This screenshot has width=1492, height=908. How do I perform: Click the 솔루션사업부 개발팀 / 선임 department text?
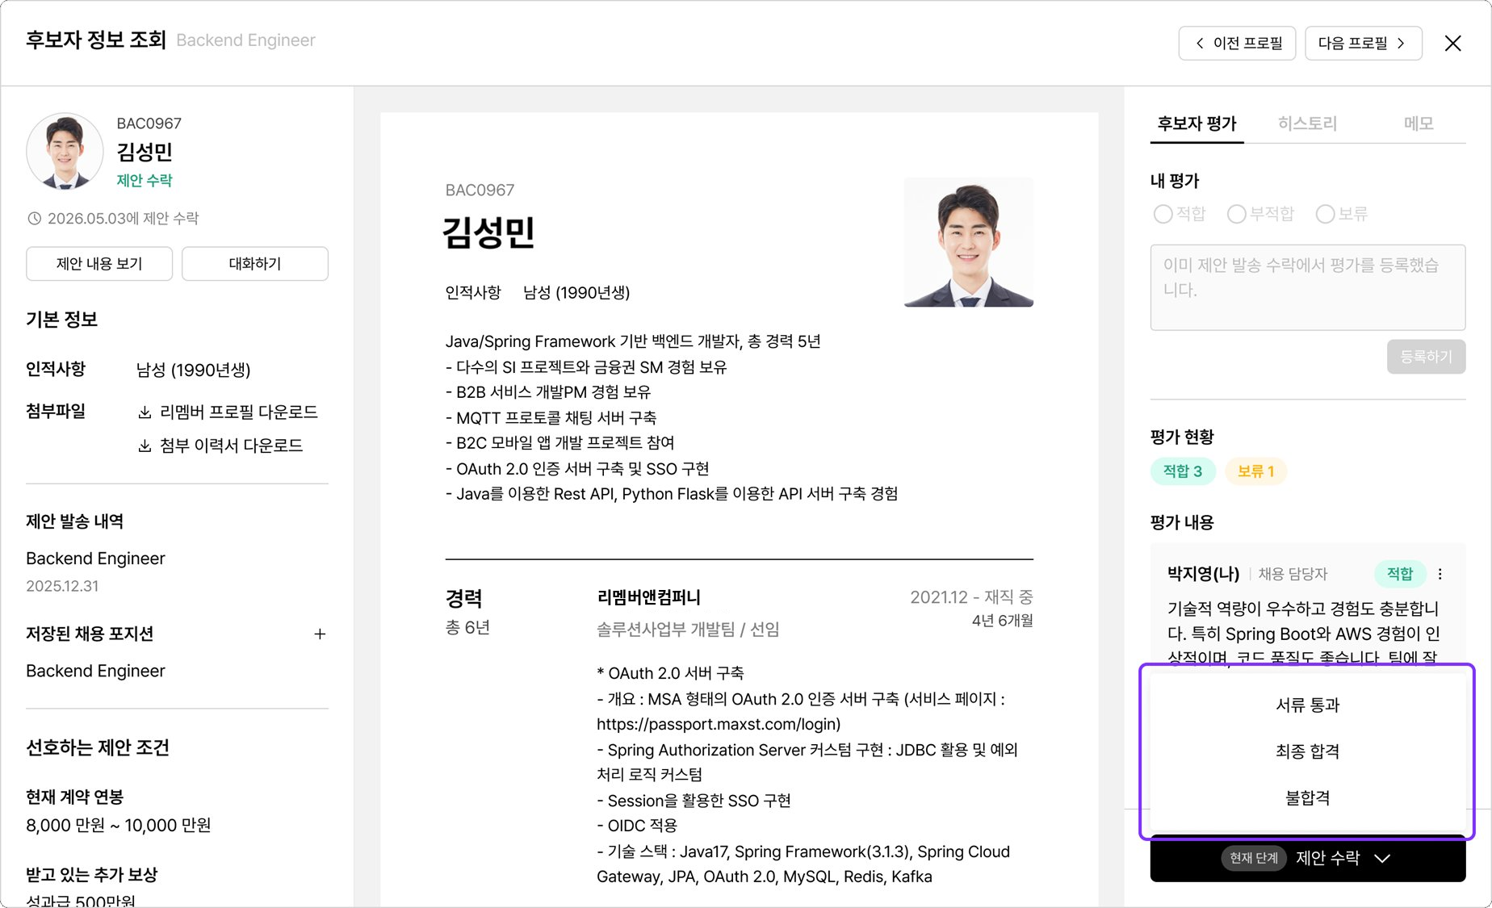coord(688,630)
